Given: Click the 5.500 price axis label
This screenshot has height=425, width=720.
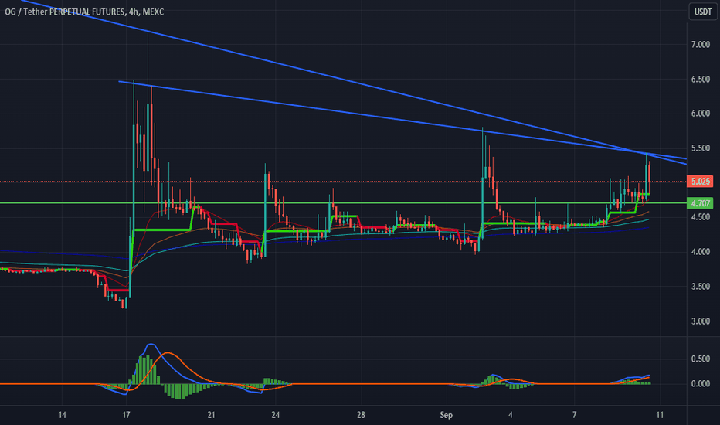Looking at the screenshot, I should pos(700,148).
